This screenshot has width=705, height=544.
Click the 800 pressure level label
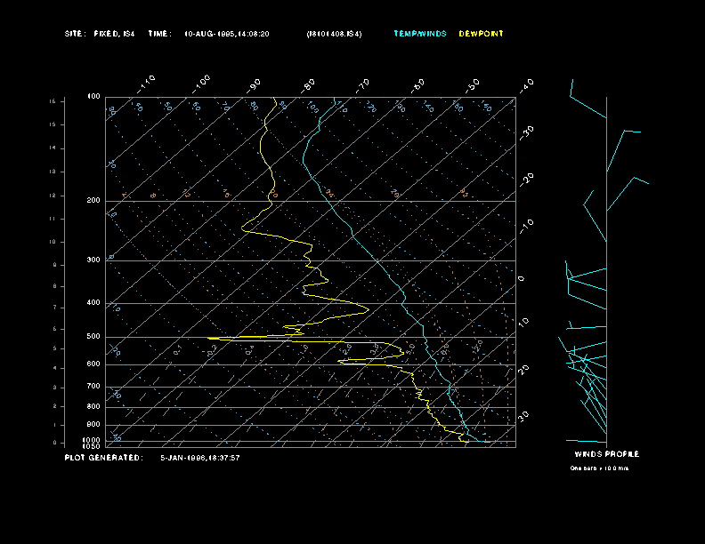pos(93,406)
